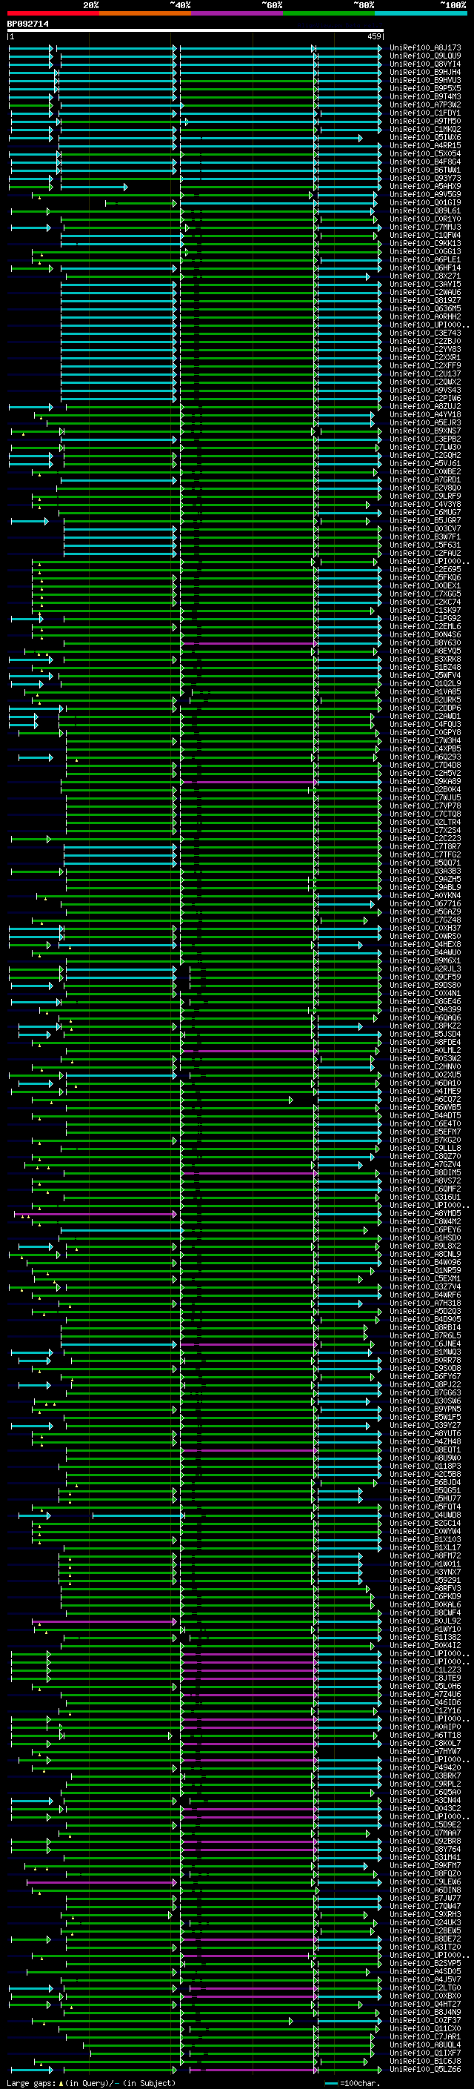474x2089 pixels.
Task: Click label UniRef100_C1FDY1
Action: click(424, 113)
